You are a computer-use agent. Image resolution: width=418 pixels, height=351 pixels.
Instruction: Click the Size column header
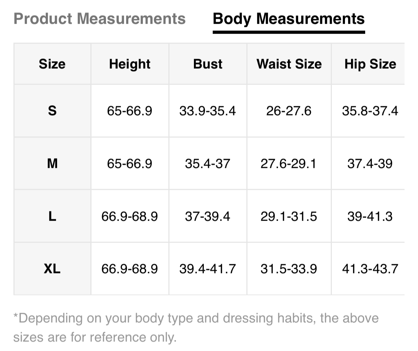tap(52, 64)
